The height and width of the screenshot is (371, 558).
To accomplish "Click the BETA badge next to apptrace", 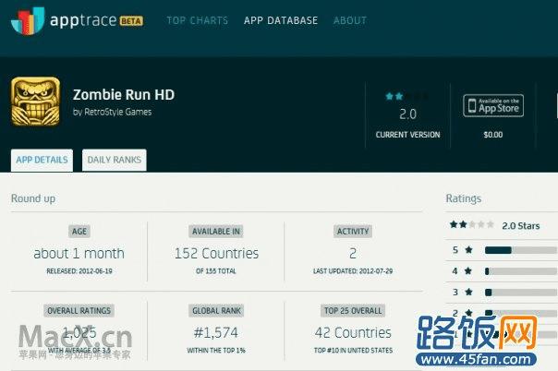I will (131, 21).
